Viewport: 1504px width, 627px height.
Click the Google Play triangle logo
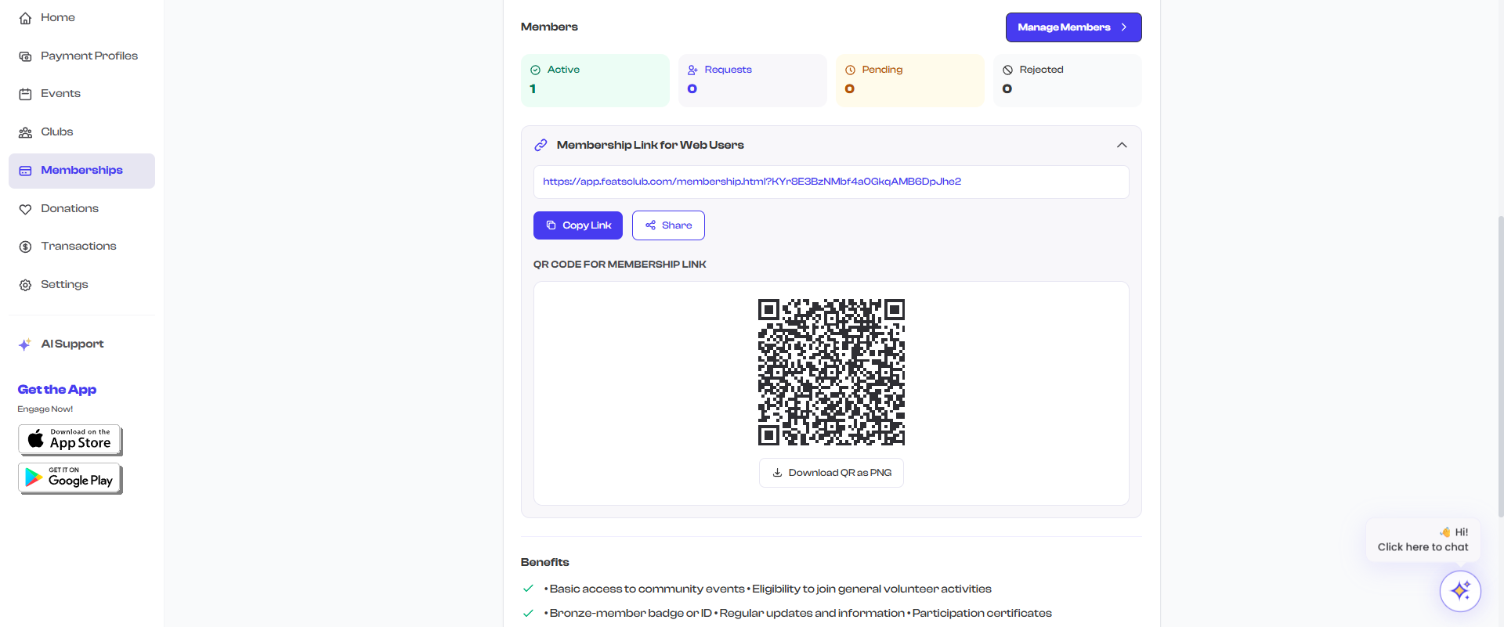(34, 477)
